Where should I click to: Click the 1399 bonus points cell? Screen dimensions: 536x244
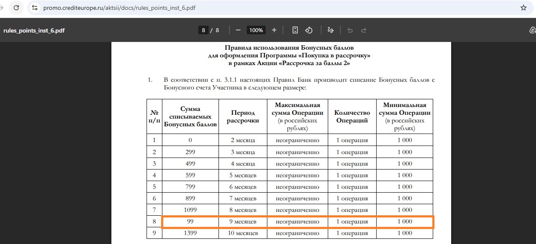[x=190, y=233]
